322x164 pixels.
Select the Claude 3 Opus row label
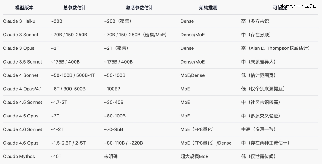point(18,48)
